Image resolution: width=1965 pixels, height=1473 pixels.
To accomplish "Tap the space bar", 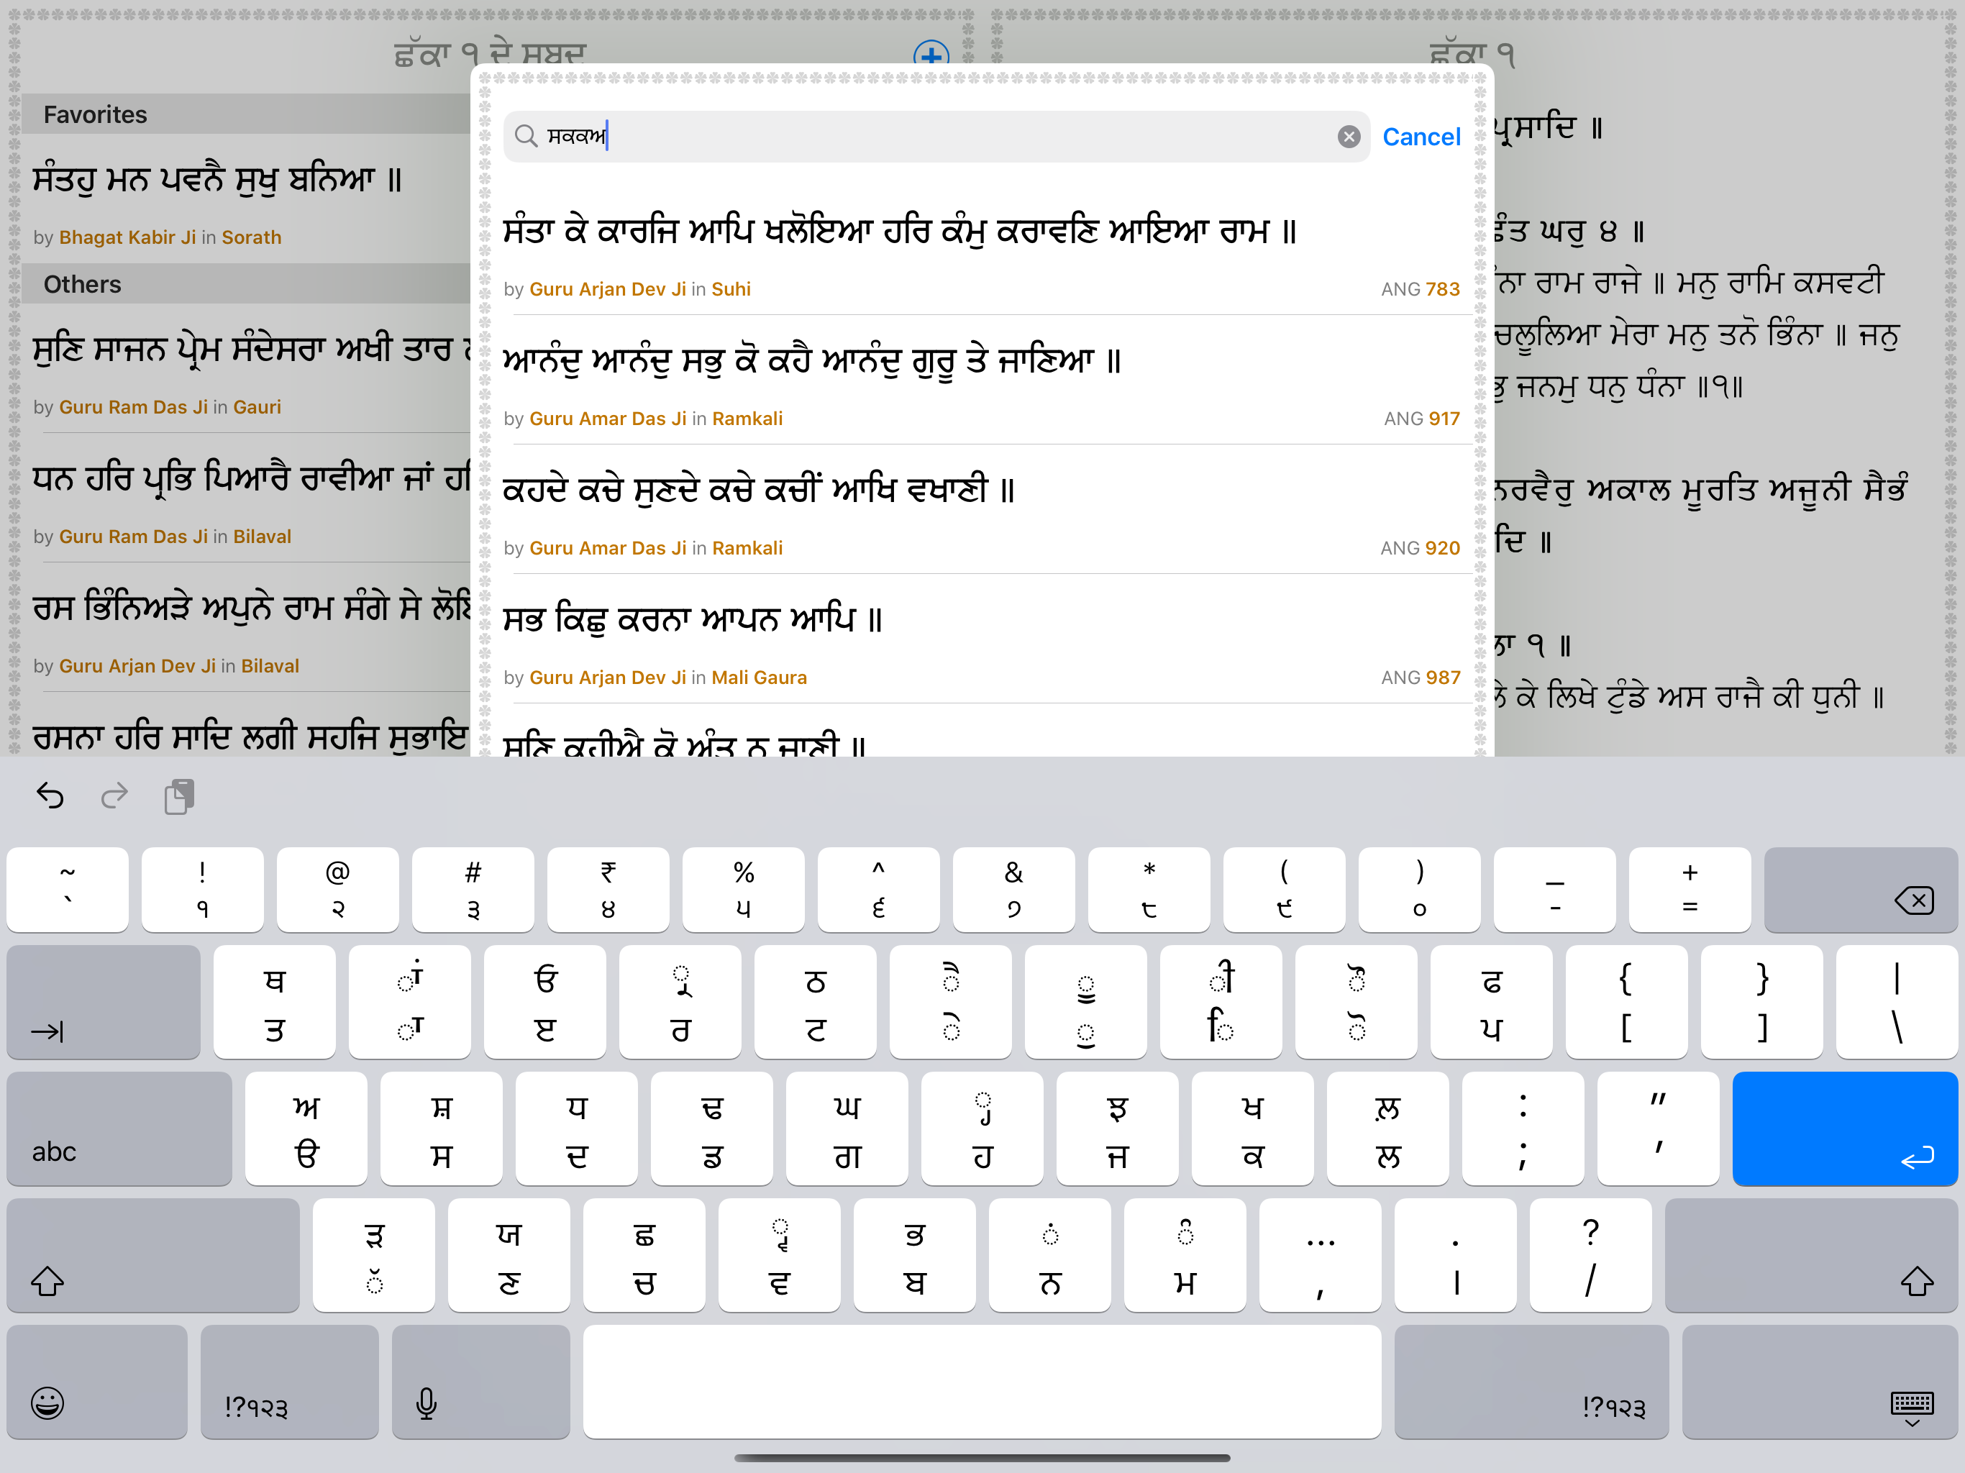I will coord(982,1382).
